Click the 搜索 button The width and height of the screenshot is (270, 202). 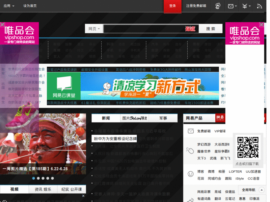(211, 29)
